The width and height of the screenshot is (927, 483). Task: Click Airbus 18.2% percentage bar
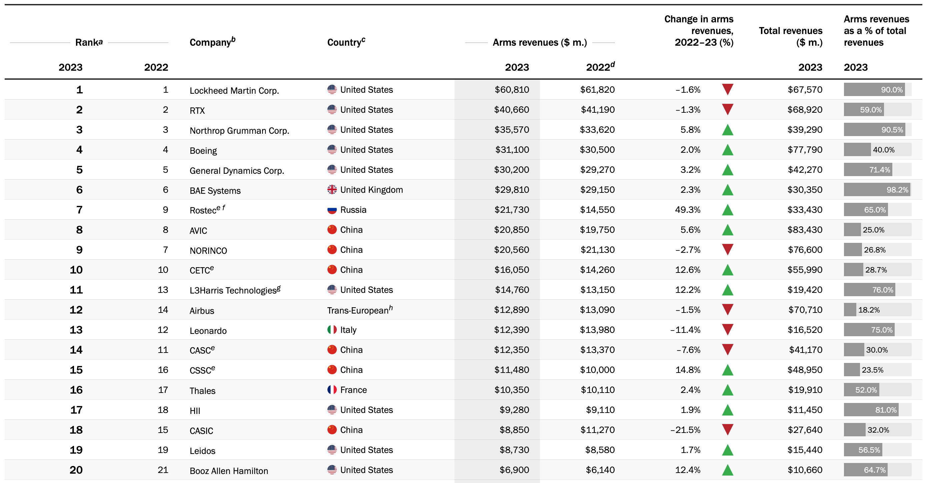pos(850,310)
